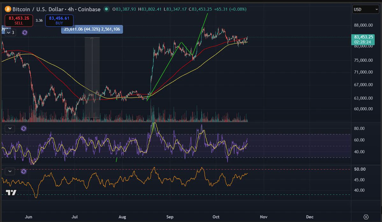Image resolution: width=382 pixels, height=222 pixels.
Task: Click the 60,000.00 price axis label
Action: [363, 109]
